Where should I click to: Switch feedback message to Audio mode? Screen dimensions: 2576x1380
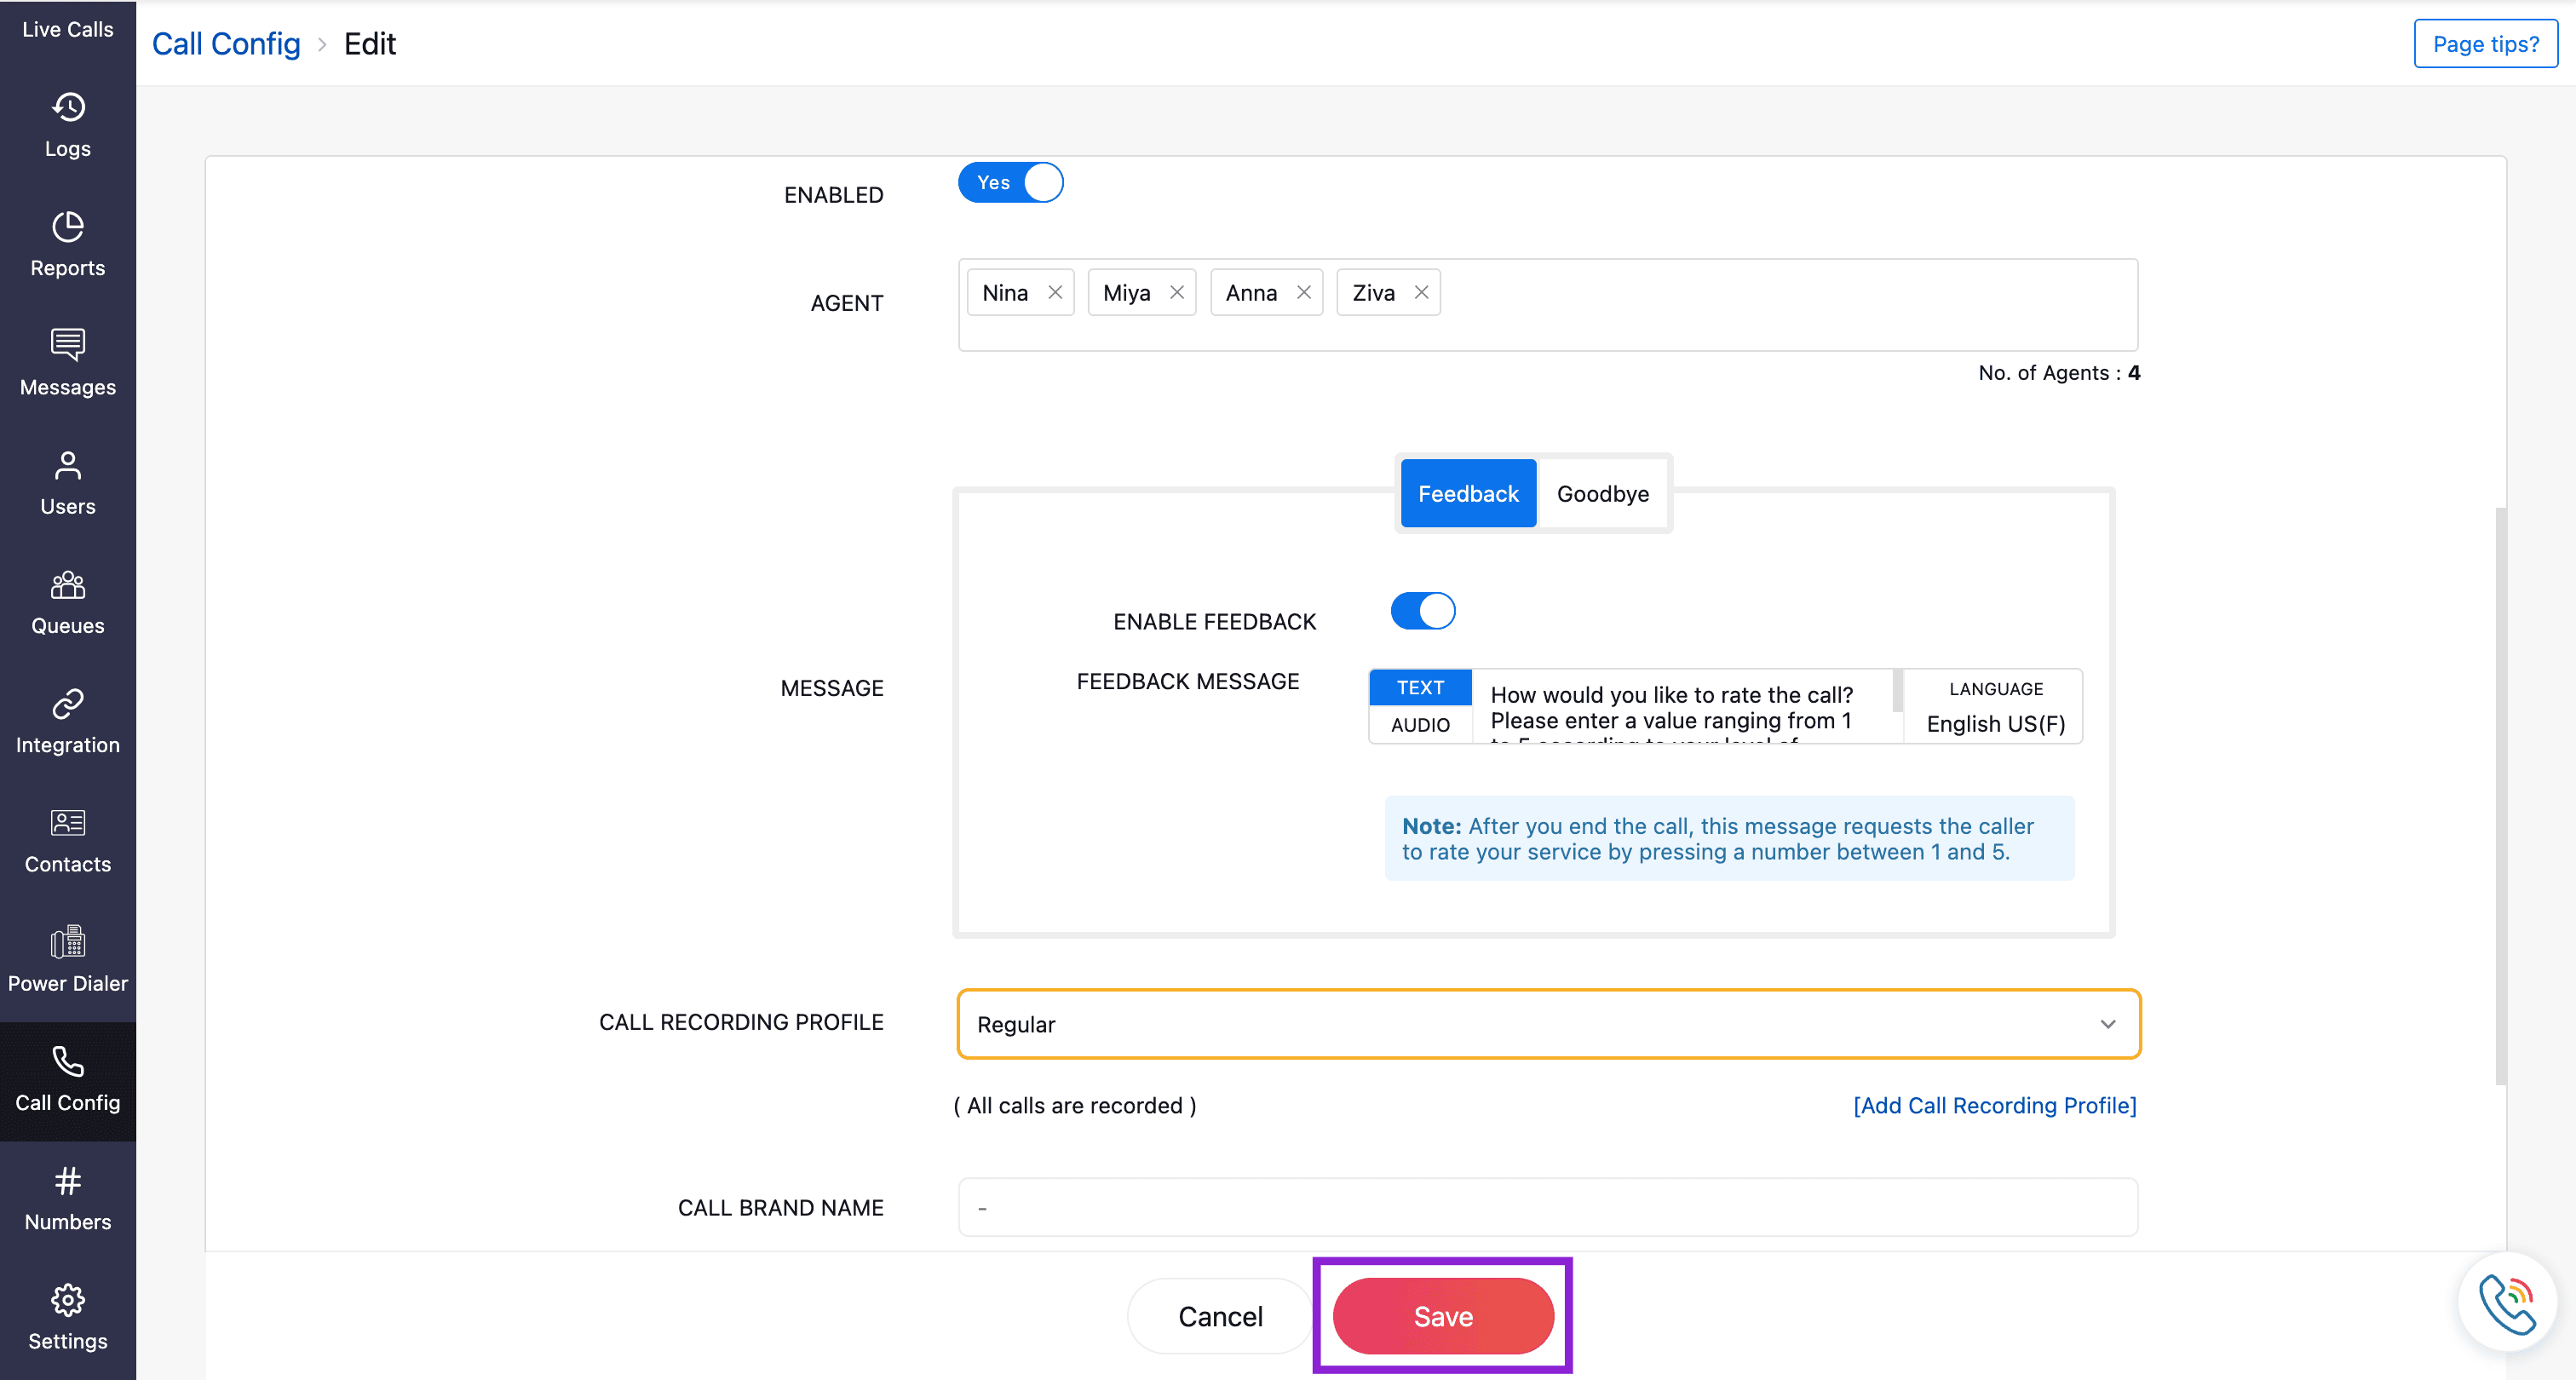(1419, 725)
